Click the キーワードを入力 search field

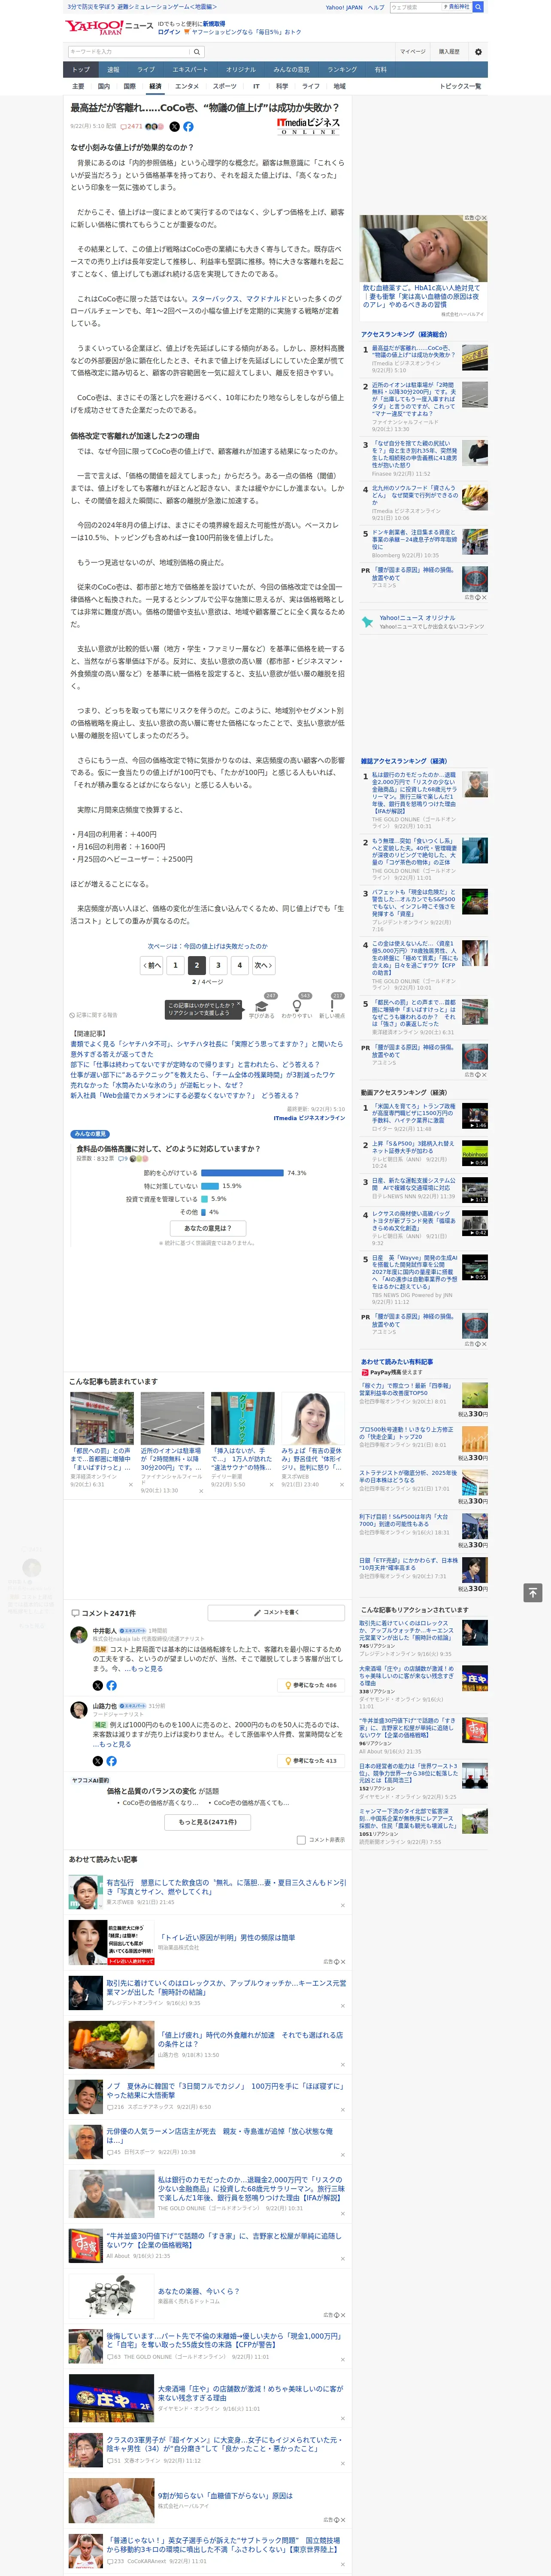click(129, 51)
